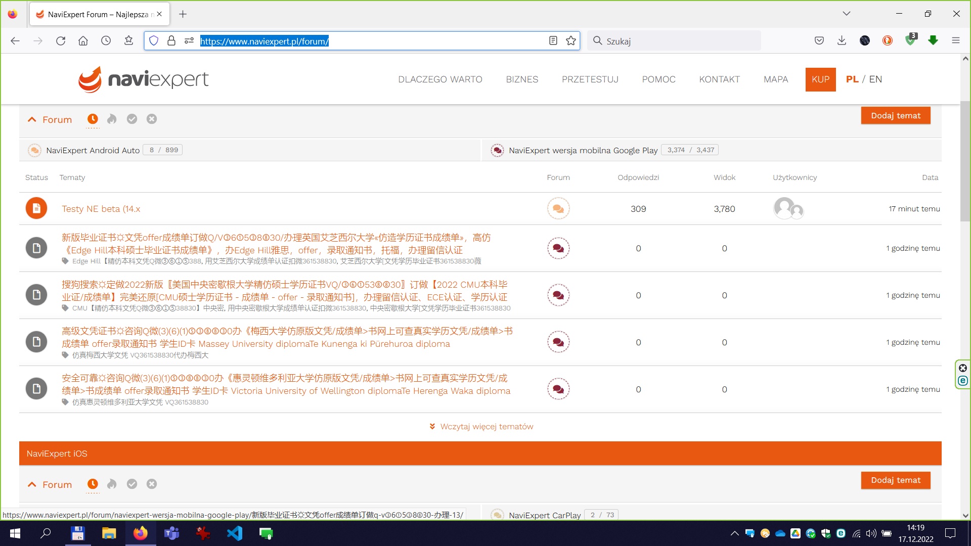The image size is (971, 546).
Task: Click the orange status icon of Testy NE beta topic
Action: (36, 208)
